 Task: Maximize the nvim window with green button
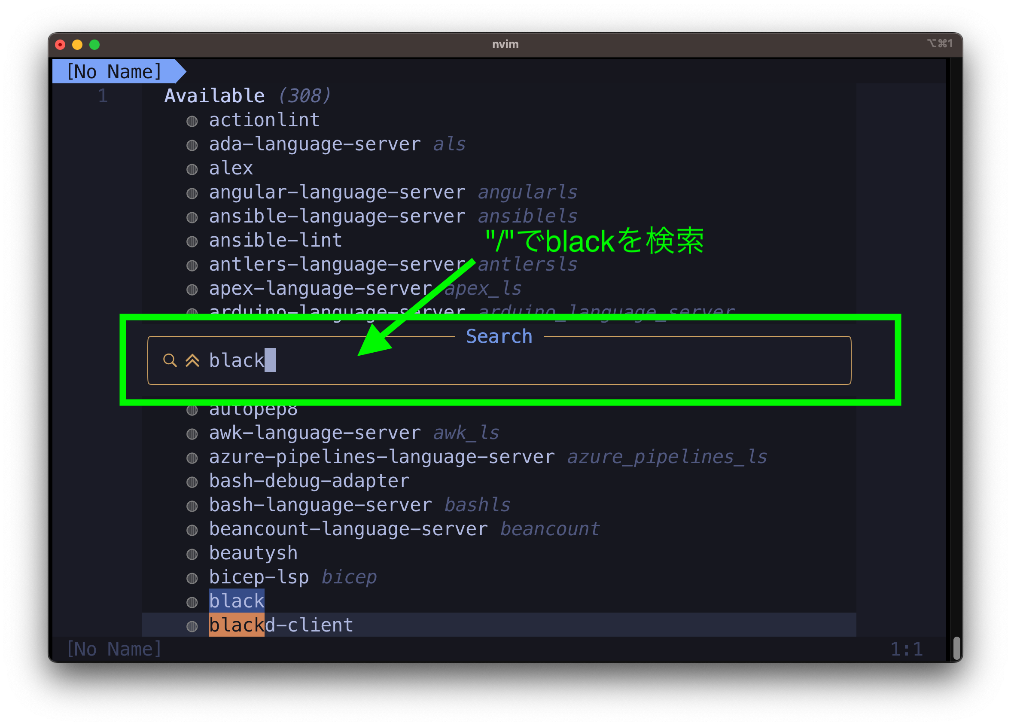point(94,45)
